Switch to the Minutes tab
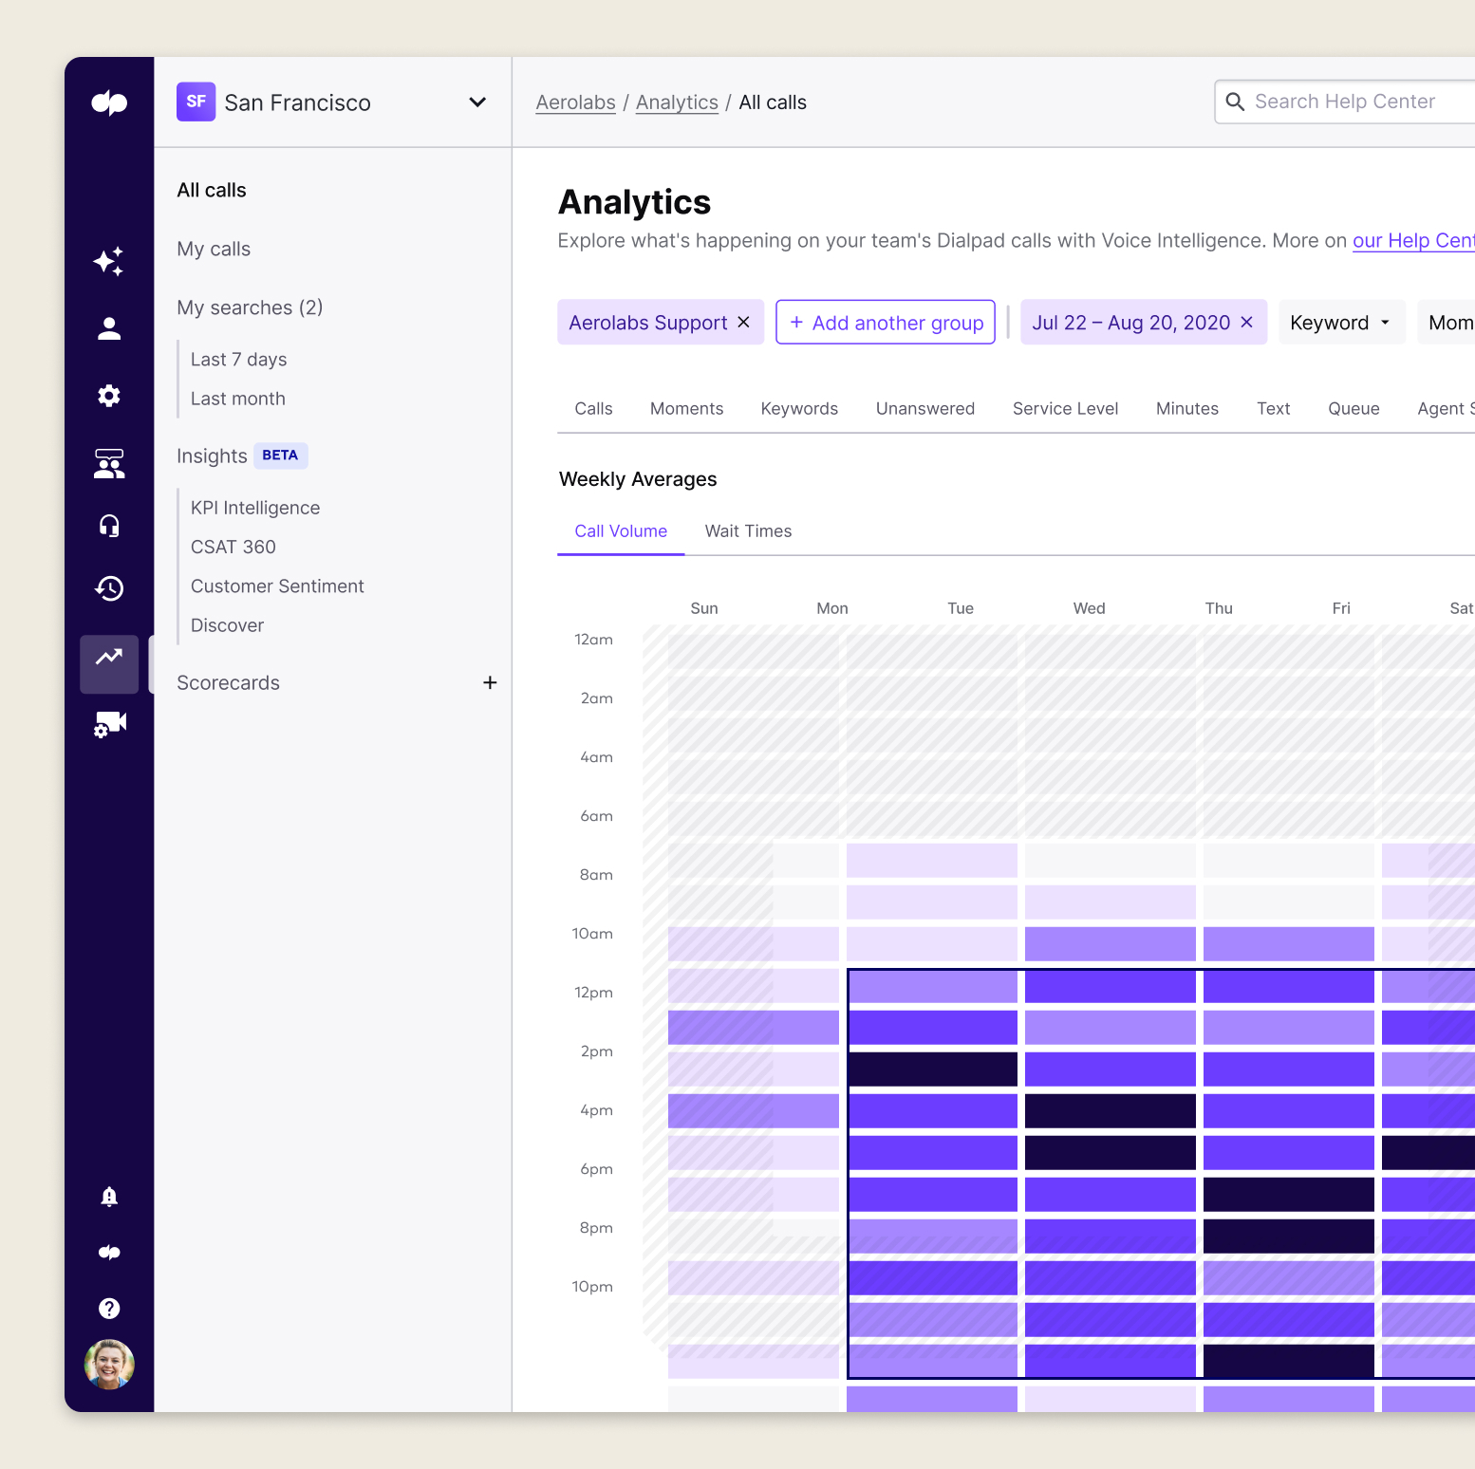The width and height of the screenshot is (1475, 1469). tap(1186, 409)
